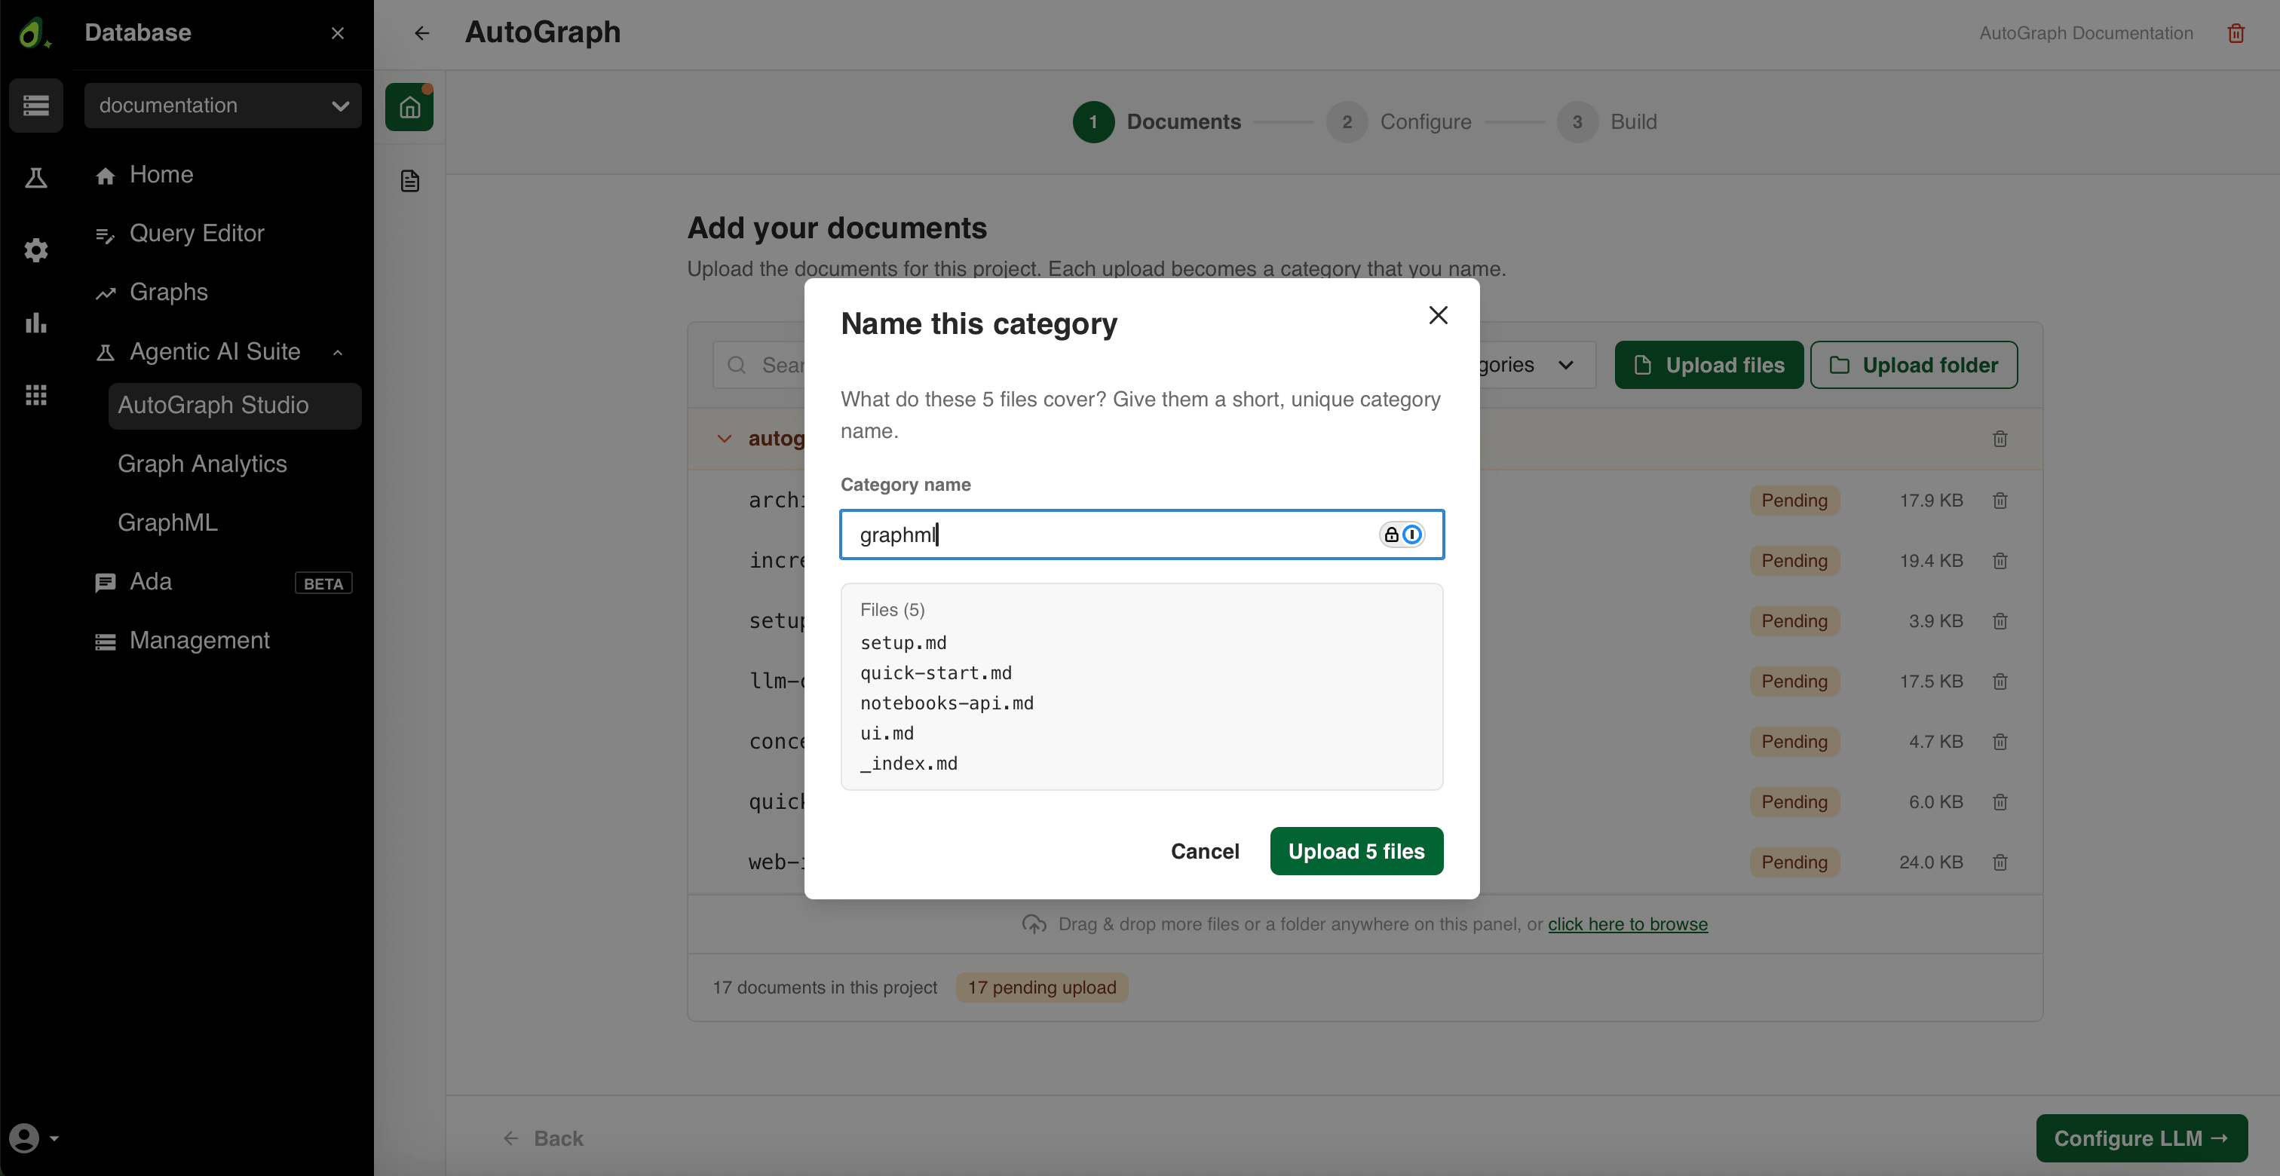
Task: Open the database list icon in left rail
Action: (x=36, y=106)
